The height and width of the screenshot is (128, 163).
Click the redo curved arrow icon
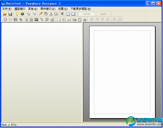(x=52, y=19)
